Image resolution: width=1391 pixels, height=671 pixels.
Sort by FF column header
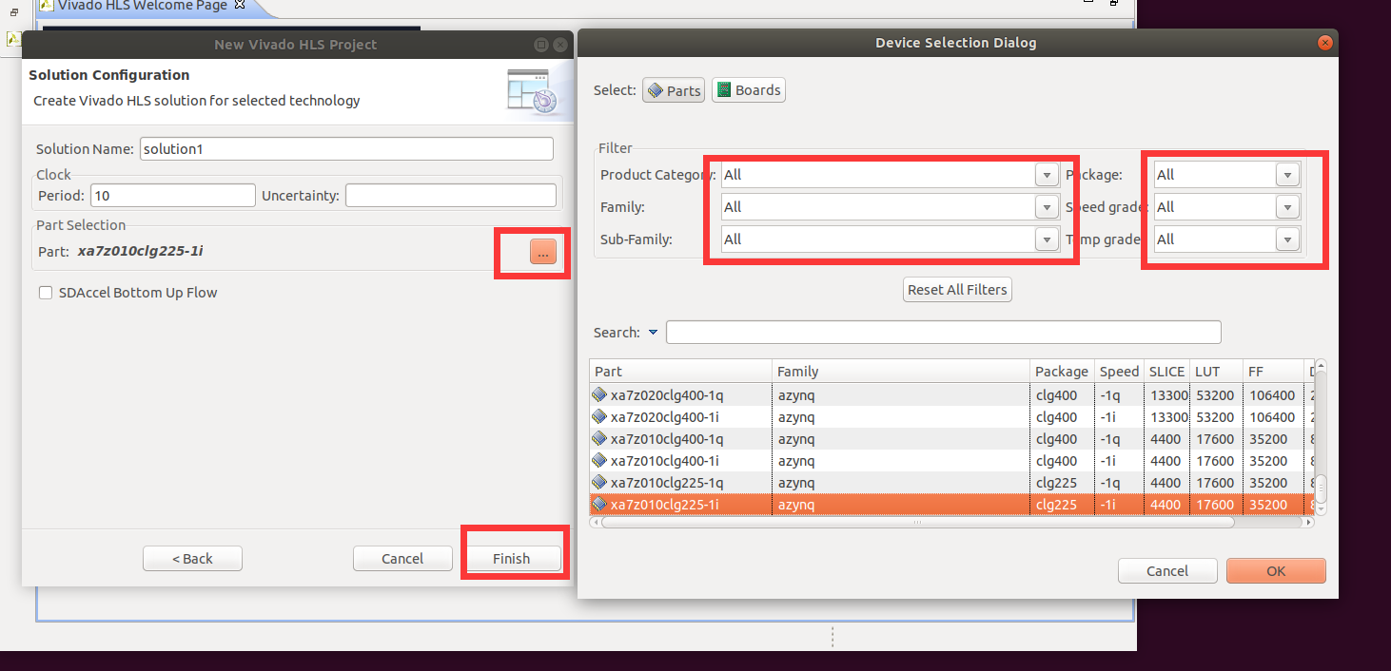[x=1273, y=372]
